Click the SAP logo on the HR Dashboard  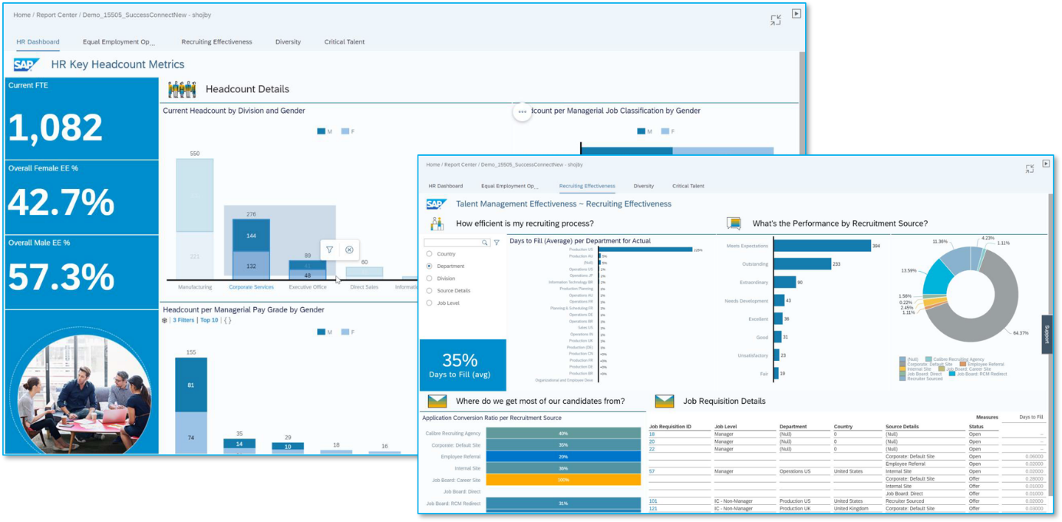point(25,64)
